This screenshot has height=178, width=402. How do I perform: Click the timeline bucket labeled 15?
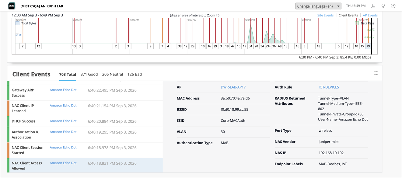(362, 46)
